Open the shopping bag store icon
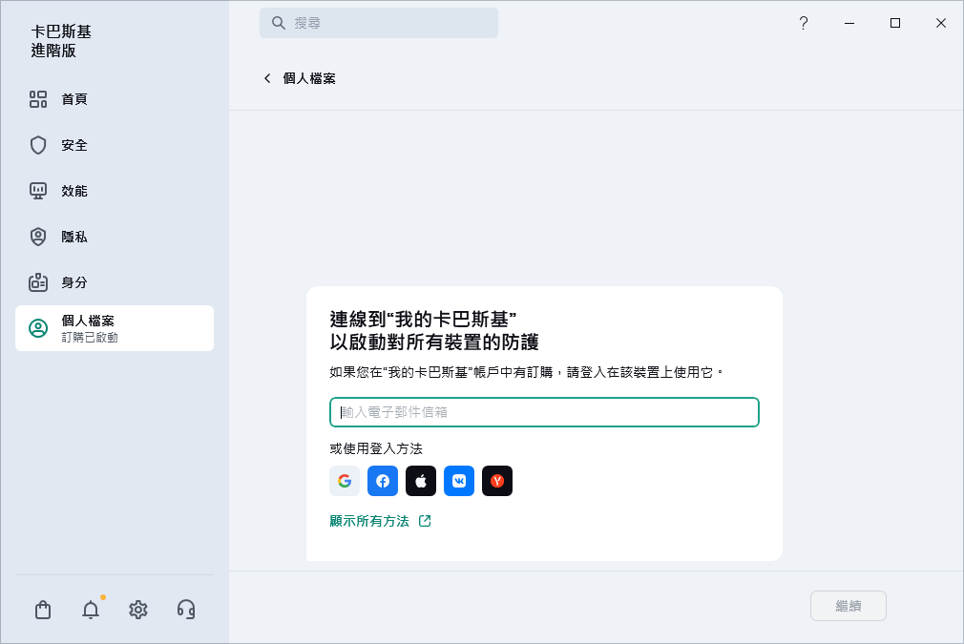 coord(43,609)
